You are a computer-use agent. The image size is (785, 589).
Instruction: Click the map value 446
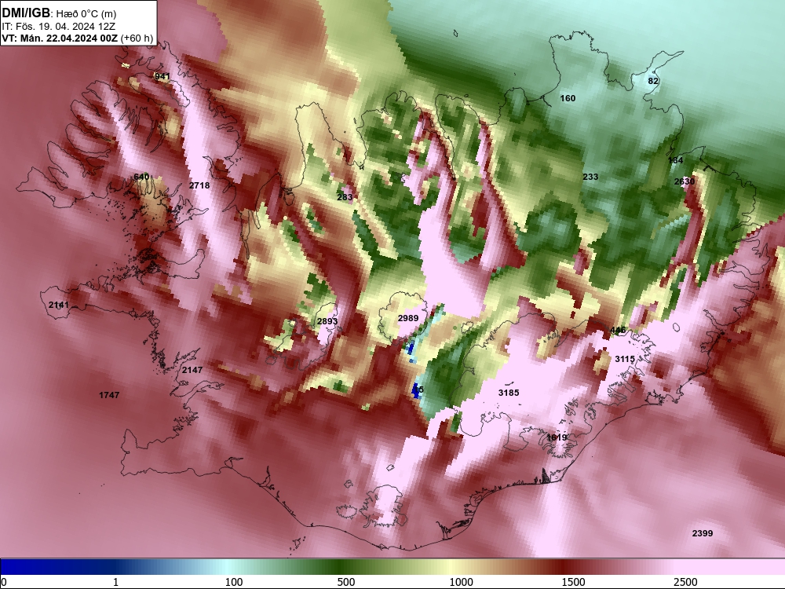619,330
